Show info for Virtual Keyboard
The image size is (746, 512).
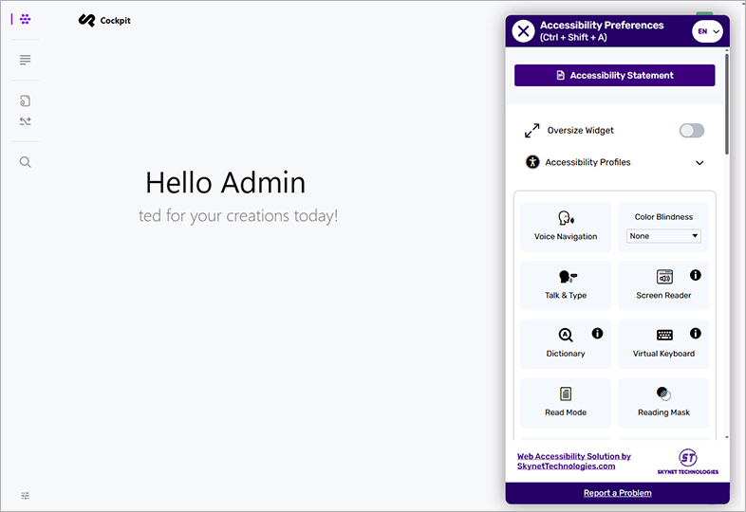pos(695,334)
